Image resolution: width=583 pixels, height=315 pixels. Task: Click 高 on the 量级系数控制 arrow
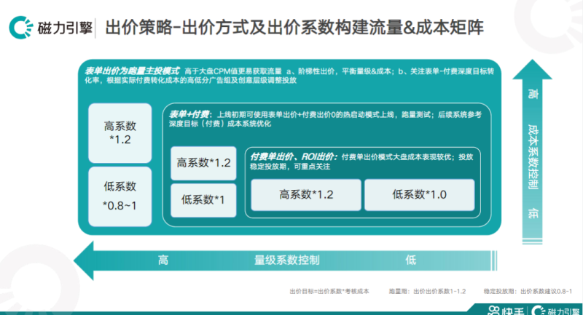163,260
